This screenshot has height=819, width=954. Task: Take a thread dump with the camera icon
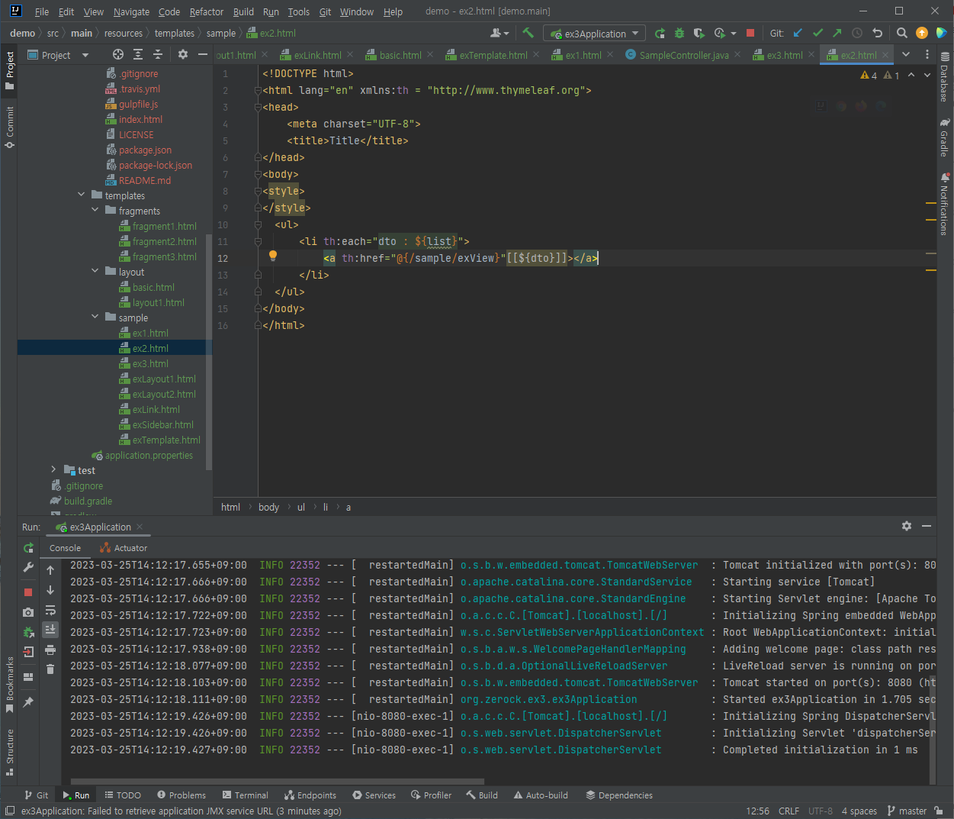(x=28, y=612)
